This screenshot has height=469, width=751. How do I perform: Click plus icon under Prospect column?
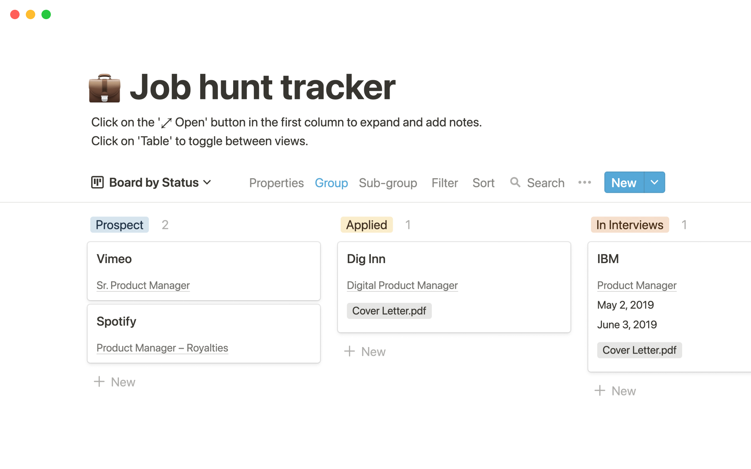pyautogui.click(x=99, y=381)
